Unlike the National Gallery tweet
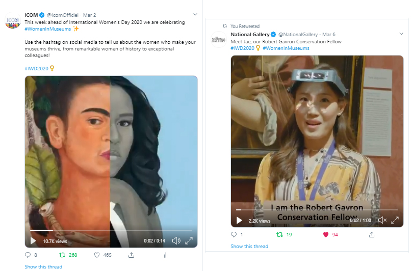411x271 pixels. 325,235
